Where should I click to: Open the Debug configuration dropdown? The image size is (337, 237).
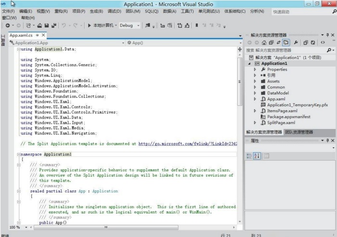click(138, 25)
